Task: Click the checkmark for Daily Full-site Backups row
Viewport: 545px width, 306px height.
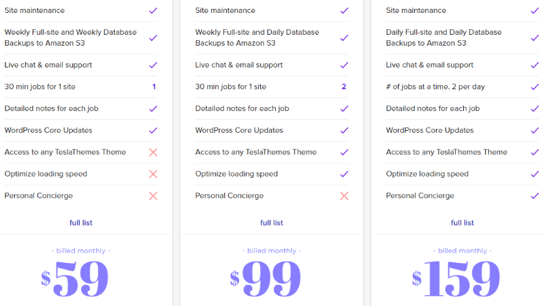Action: click(535, 37)
